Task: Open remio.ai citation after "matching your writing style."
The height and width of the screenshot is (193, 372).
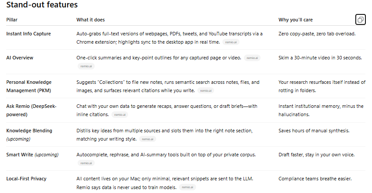Action: pyautogui.click(x=147, y=139)
